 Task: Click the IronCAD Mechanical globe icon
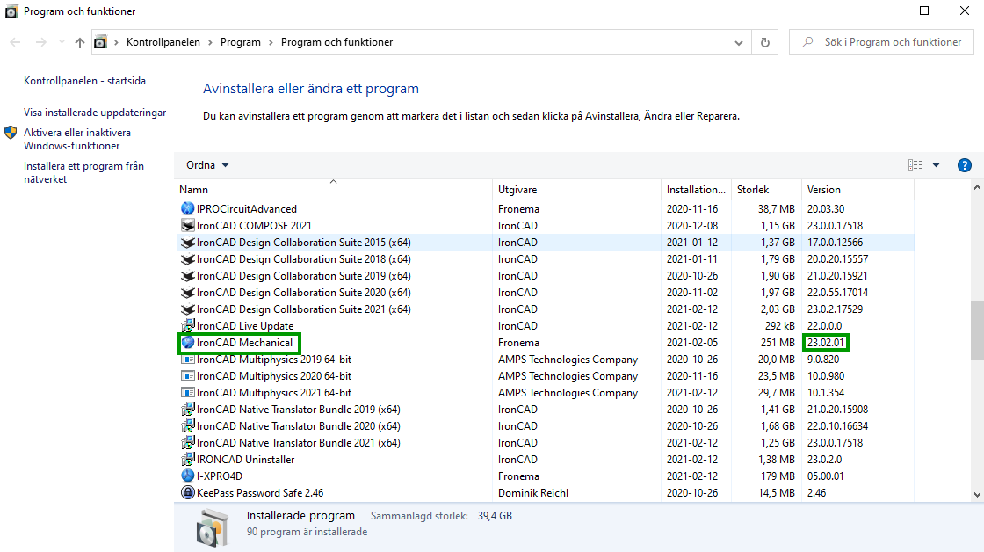(x=188, y=342)
